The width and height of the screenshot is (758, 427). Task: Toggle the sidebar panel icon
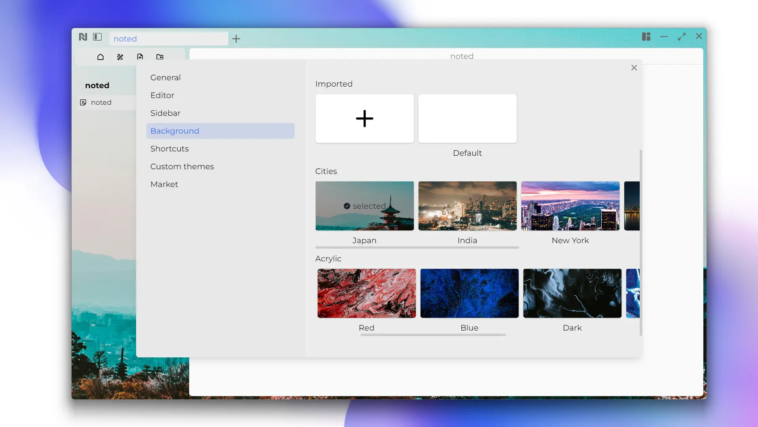click(97, 37)
